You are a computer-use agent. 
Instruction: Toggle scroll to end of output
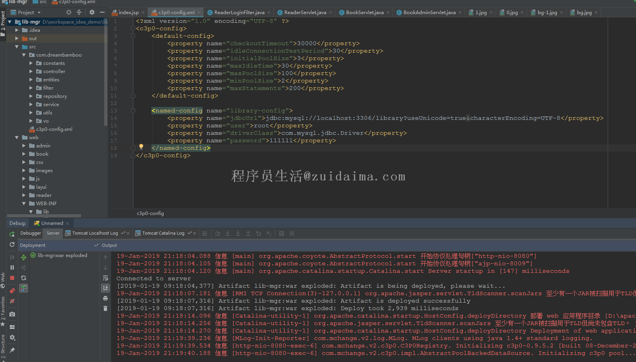(x=105, y=288)
